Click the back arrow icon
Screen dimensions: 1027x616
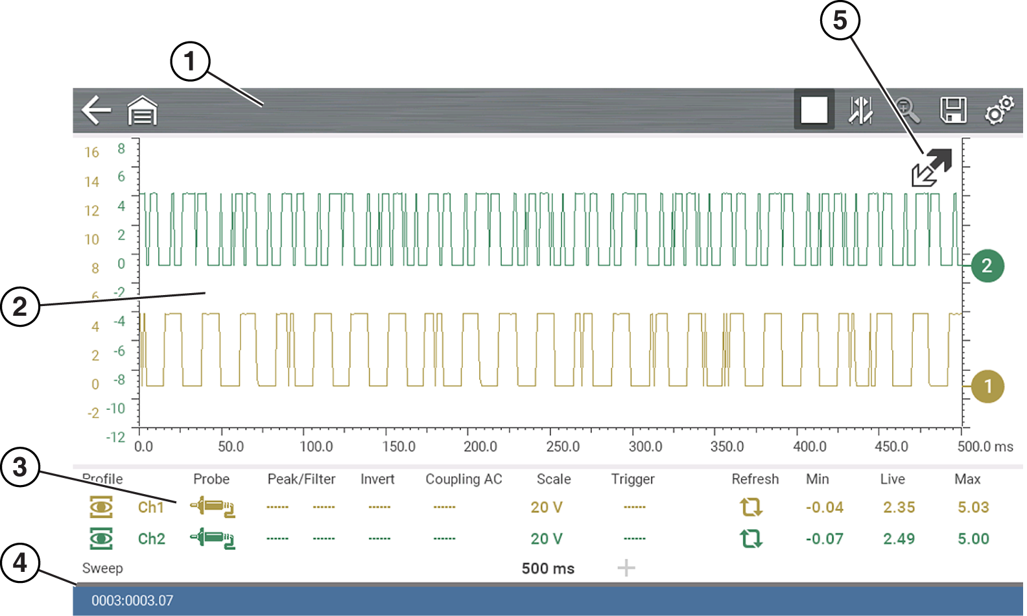pyautogui.click(x=96, y=110)
